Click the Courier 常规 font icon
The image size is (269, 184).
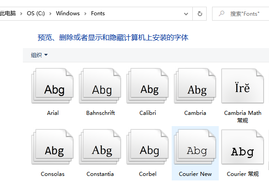[243, 147]
